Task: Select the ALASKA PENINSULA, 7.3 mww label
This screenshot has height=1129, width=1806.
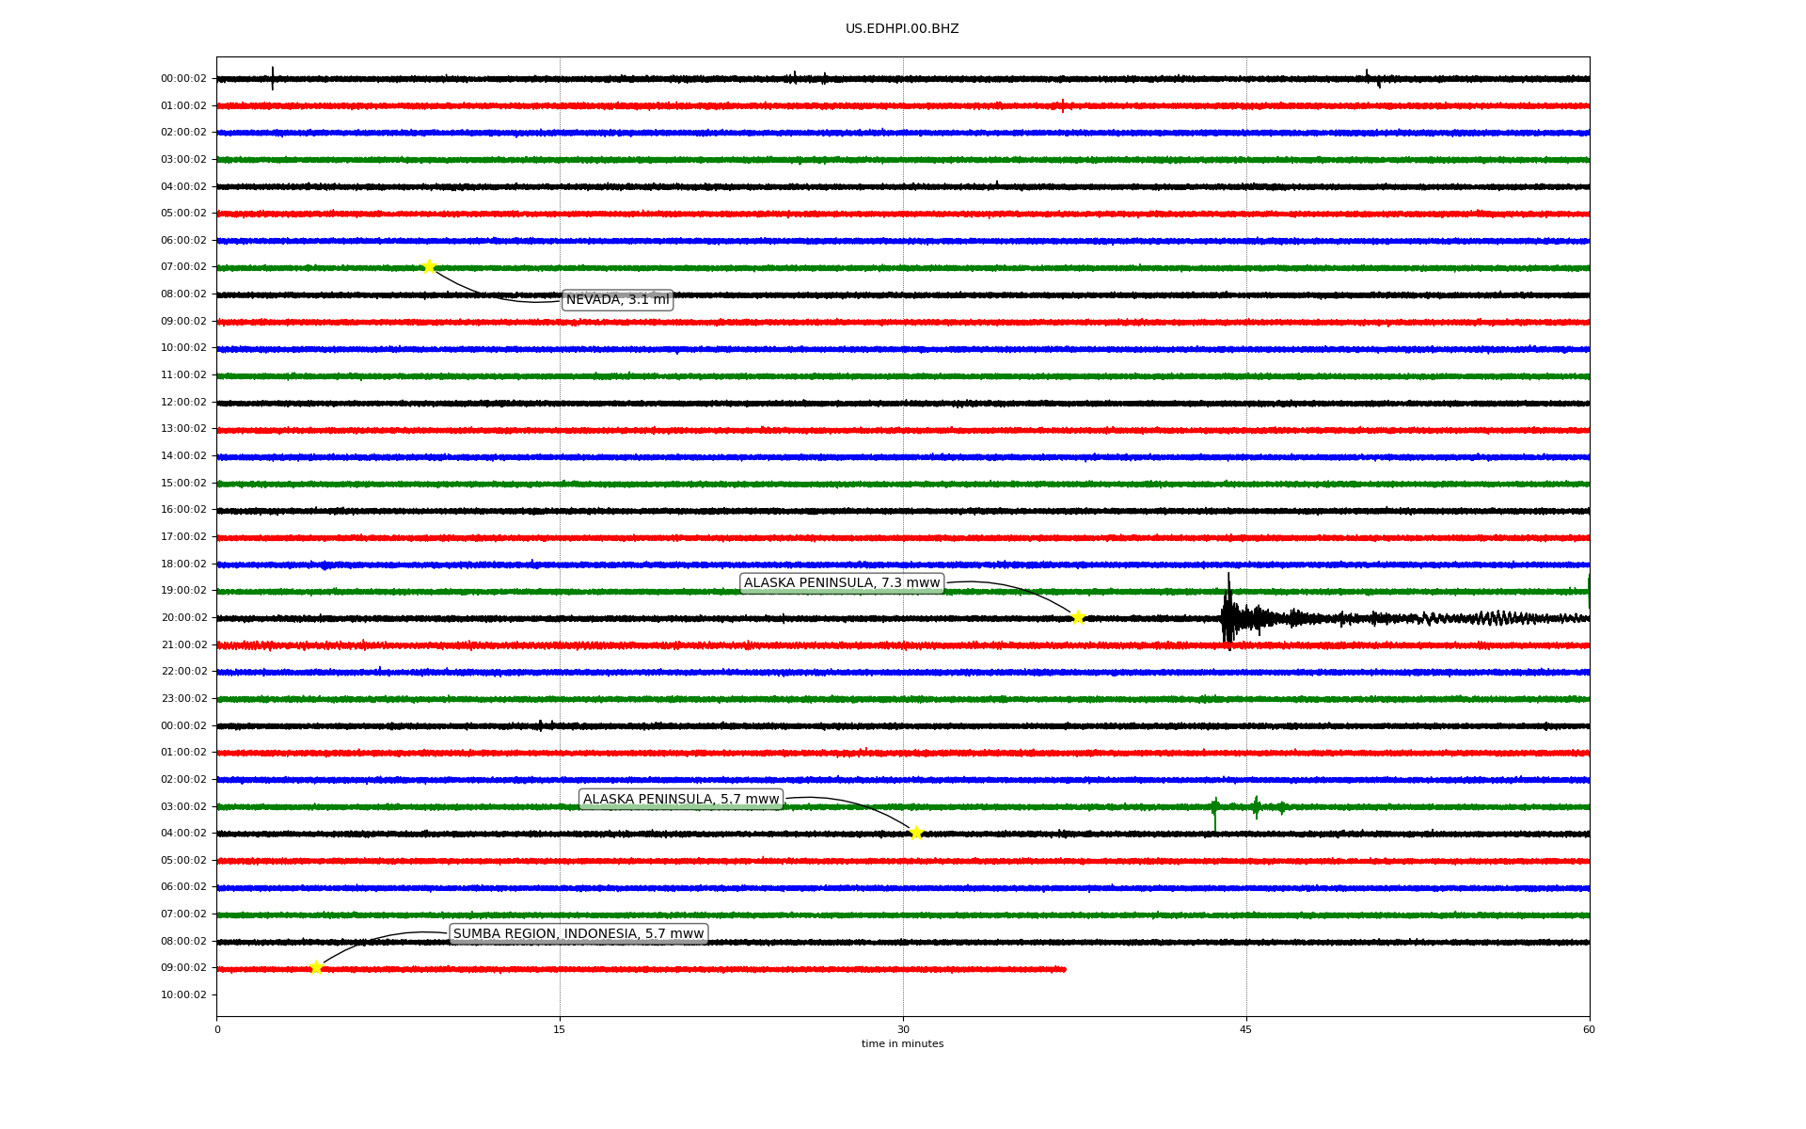Action: [x=842, y=583]
